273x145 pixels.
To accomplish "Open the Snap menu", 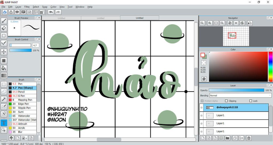I will click(45, 7).
